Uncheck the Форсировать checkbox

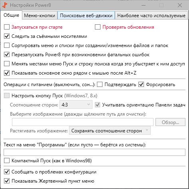coord(141,85)
